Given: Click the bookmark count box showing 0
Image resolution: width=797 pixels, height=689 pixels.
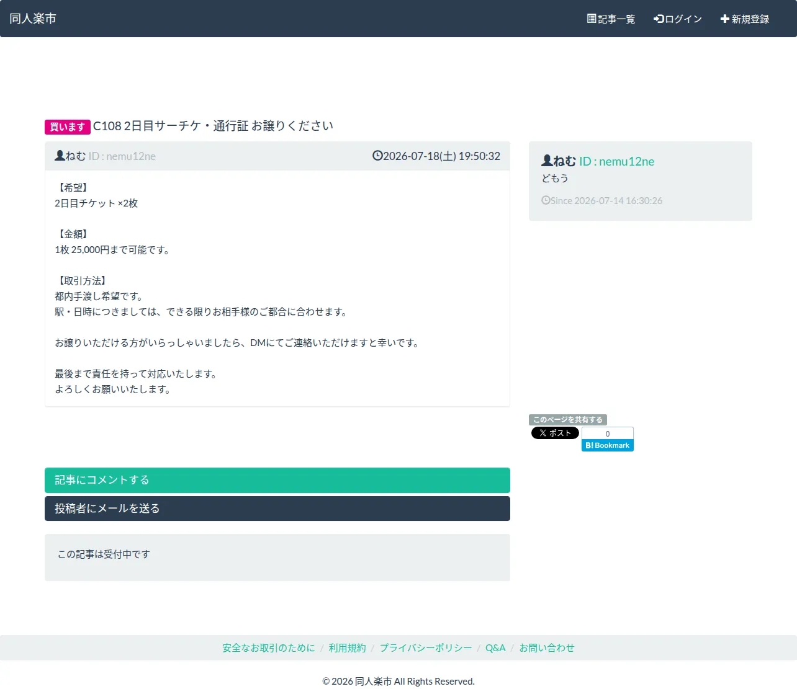Looking at the screenshot, I should coord(608,433).
